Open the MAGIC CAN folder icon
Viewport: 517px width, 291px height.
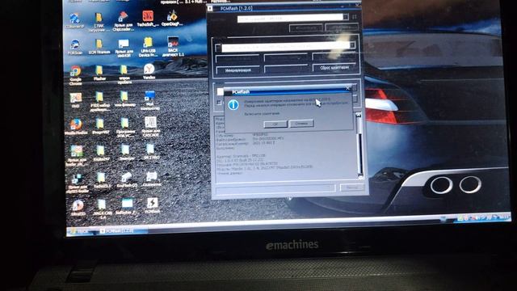coord(102,209)
